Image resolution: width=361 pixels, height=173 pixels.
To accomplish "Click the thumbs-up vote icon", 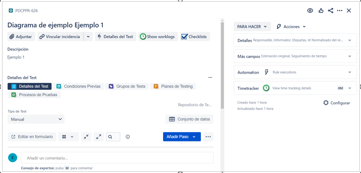I will coord(321,11).
